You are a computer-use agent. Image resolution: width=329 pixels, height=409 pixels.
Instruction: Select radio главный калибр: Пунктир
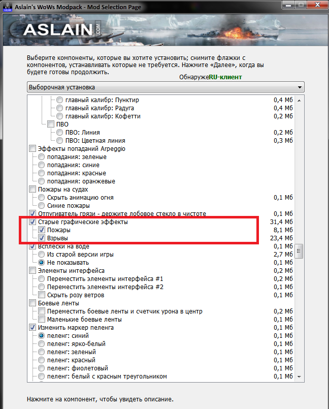coord(60,100)
